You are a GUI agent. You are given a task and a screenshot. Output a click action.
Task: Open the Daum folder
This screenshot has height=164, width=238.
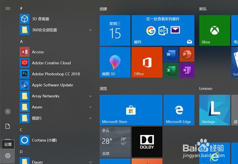56,161
